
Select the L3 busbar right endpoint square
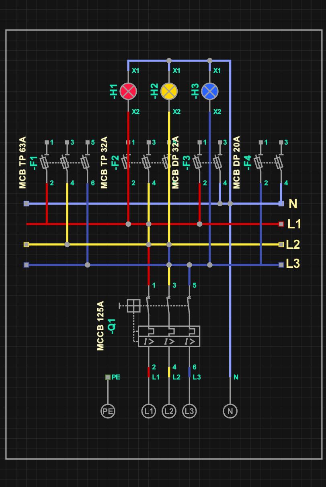point(281,265)
